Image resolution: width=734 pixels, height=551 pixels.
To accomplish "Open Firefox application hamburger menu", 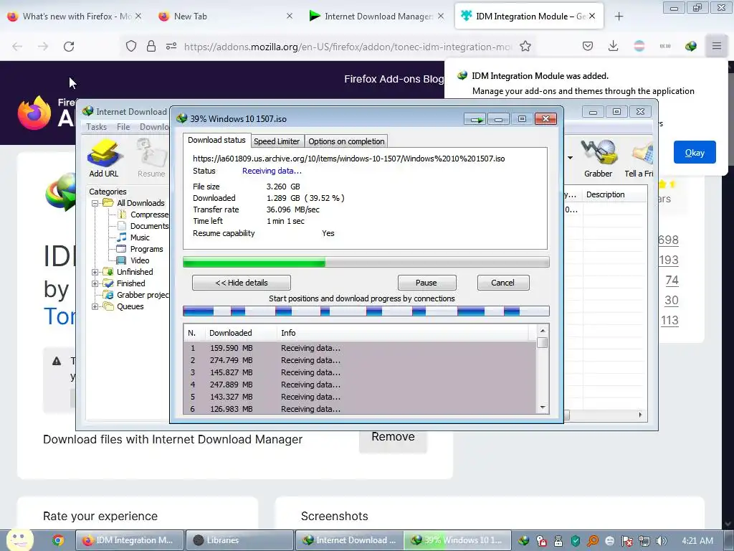I will pos(717,46).
